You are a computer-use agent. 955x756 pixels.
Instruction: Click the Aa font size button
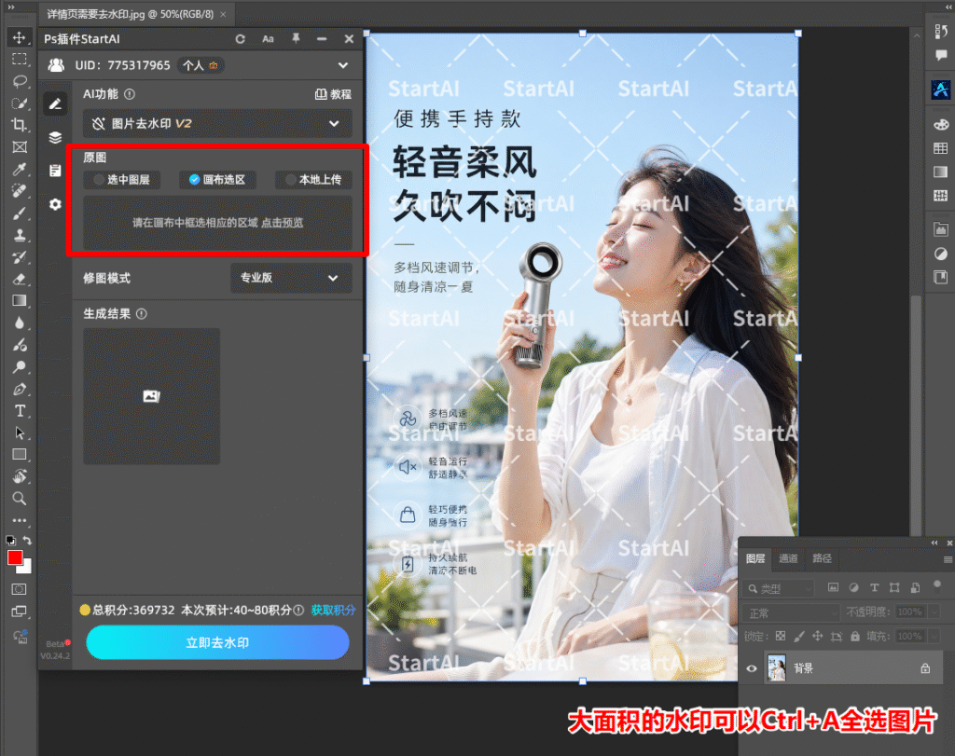click(268, 39)
